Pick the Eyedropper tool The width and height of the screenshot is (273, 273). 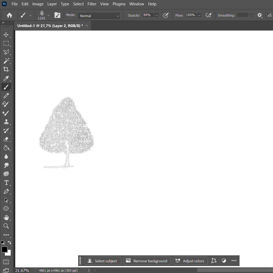click(x=6, y=78)
